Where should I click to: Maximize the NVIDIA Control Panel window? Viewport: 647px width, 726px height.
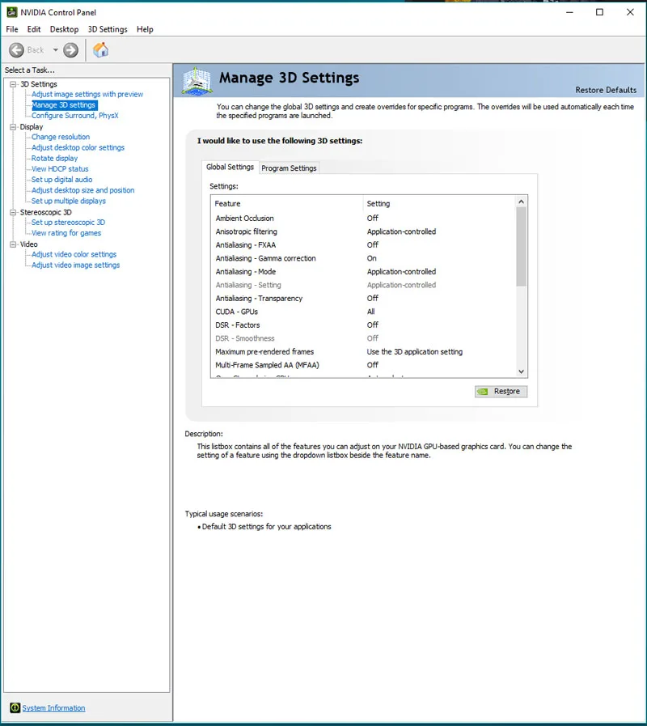pos(600,12)
